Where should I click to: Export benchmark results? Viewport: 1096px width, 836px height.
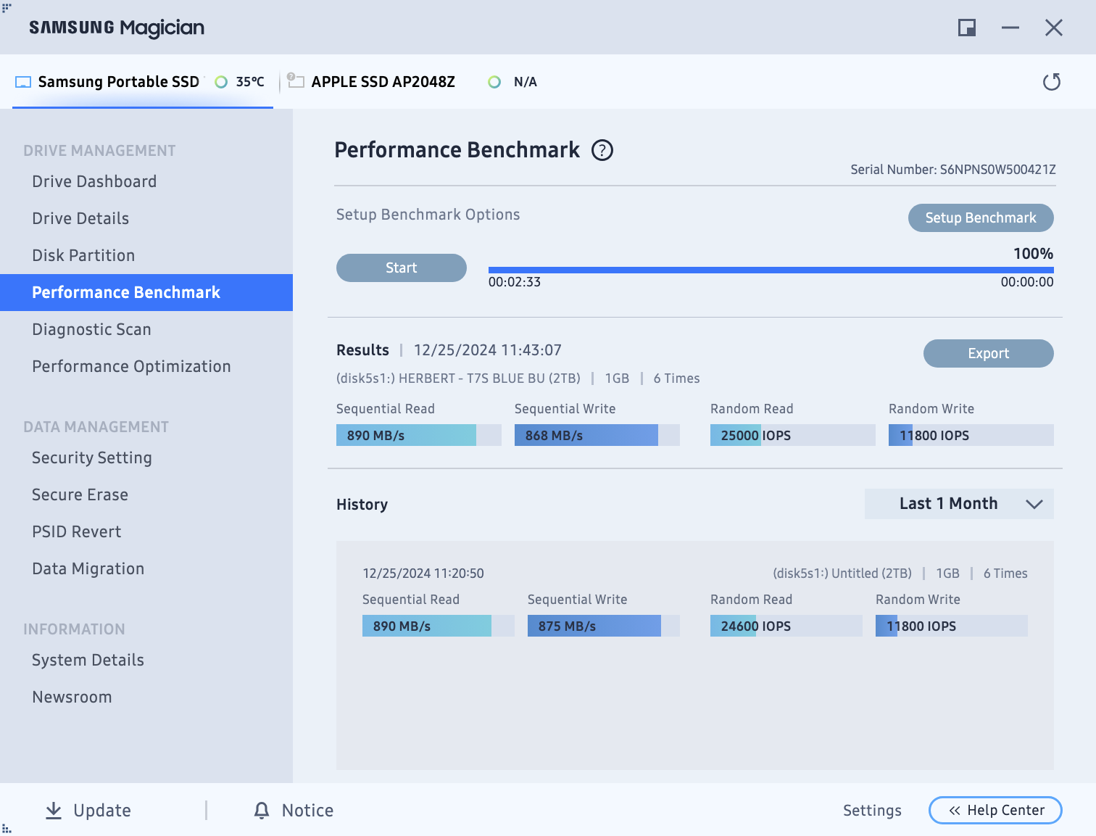pos(989,353)
